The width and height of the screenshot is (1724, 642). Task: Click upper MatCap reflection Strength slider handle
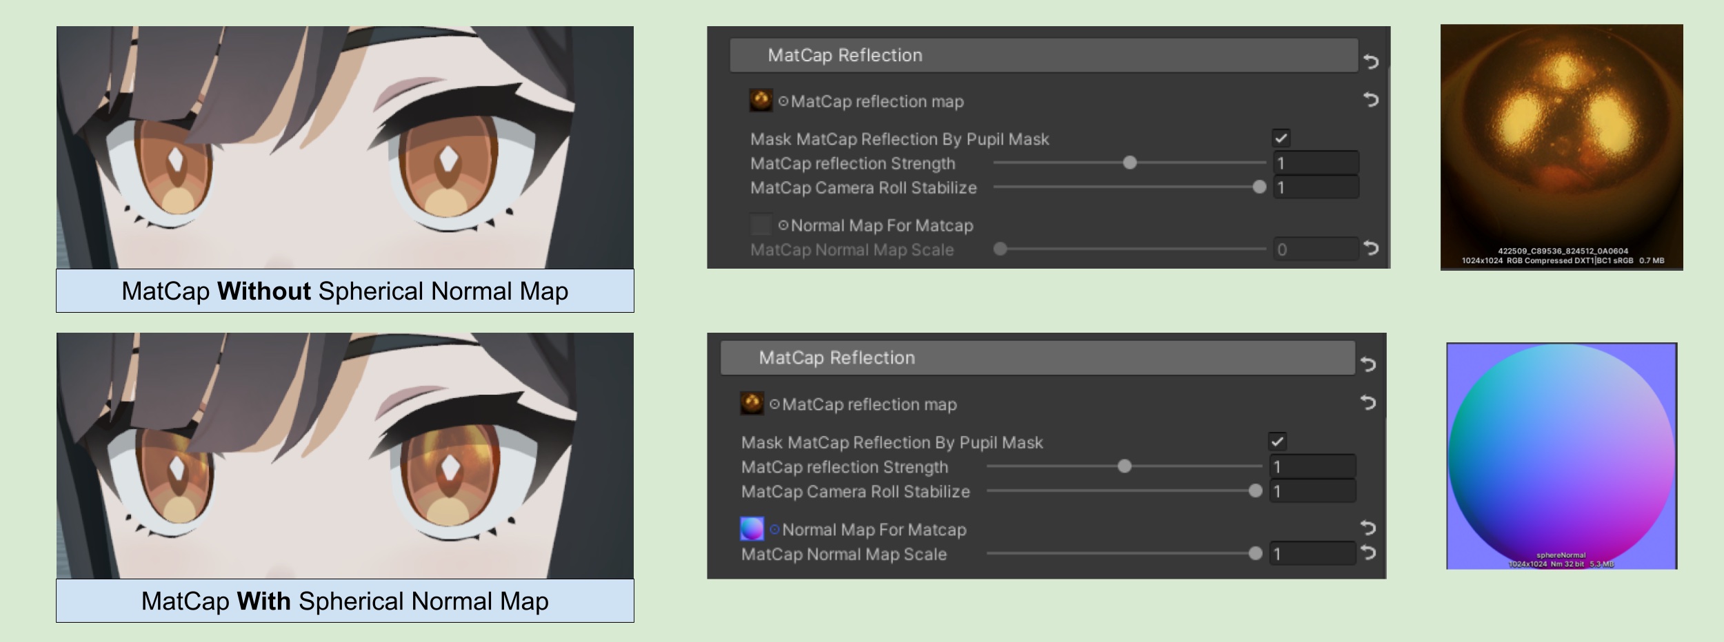tap(1130, 163)
